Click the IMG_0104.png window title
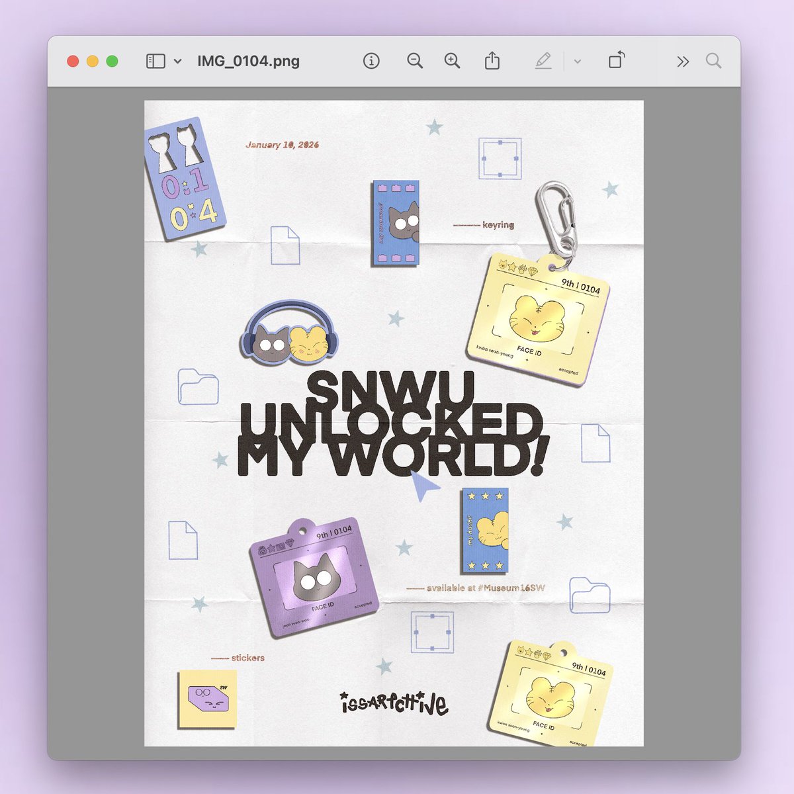 tap(248, 62)
